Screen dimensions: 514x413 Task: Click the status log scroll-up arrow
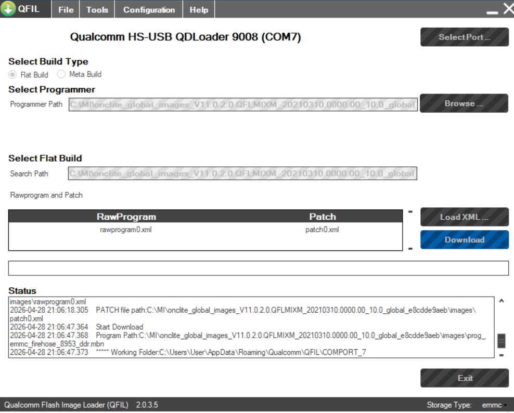pyautogui.click(x=501, y=301)
